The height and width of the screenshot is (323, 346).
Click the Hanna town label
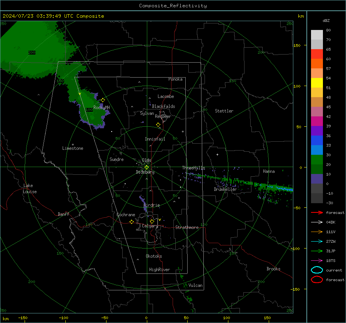(x=269, y=171)
